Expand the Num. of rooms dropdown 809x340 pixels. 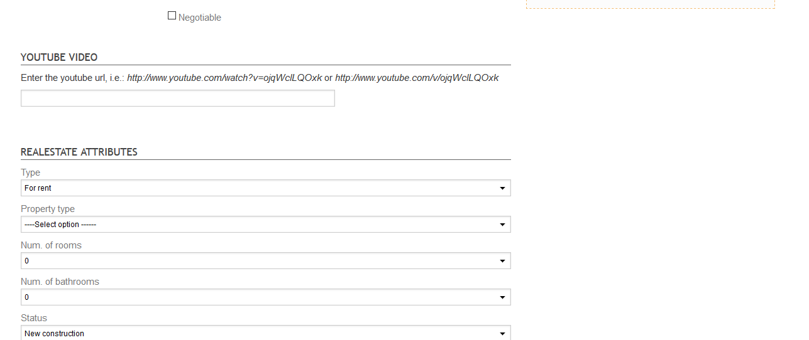point(266,261)
